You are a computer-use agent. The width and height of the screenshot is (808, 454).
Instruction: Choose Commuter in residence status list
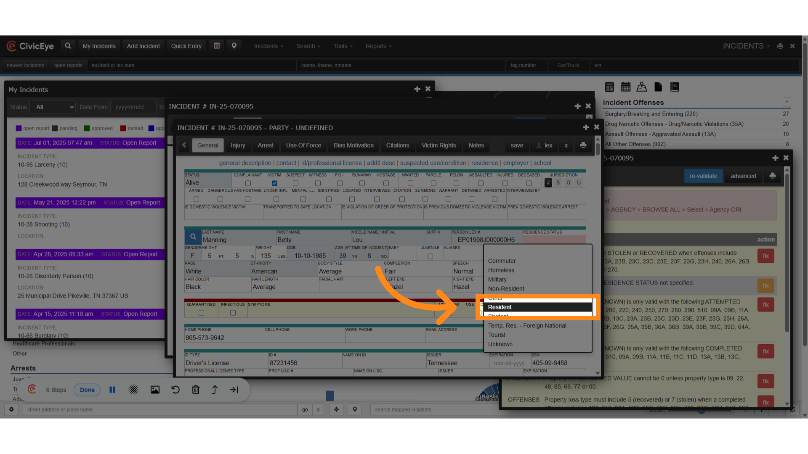537,261
